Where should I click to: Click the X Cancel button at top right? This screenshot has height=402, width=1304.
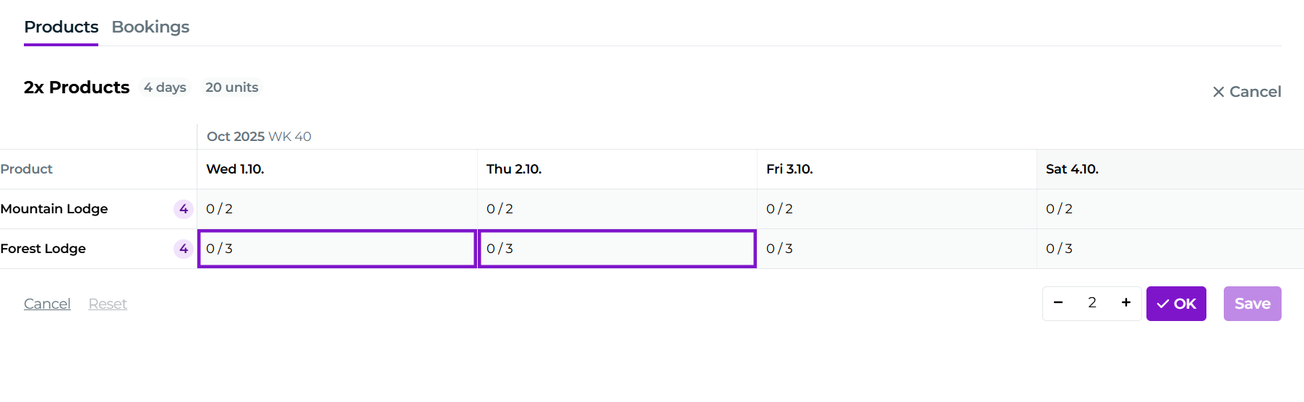point(1247,92)
